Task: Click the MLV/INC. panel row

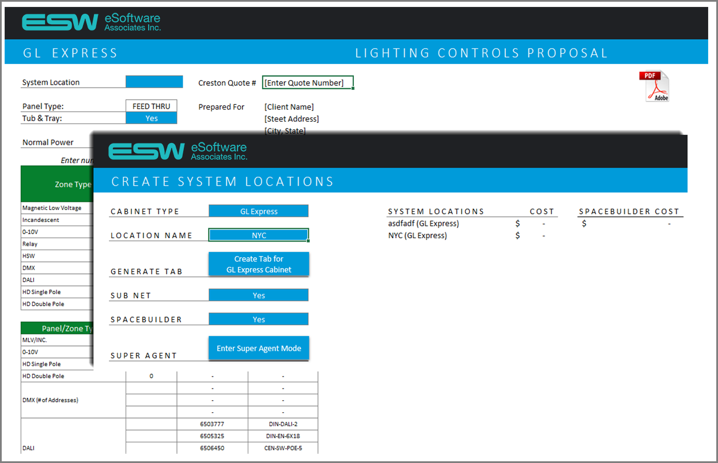Action: coord(56,340)
